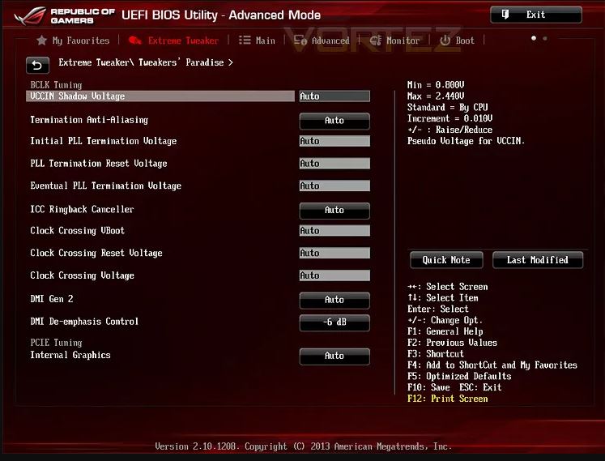Click the F3: Shortcut hint

pos(436,354)
